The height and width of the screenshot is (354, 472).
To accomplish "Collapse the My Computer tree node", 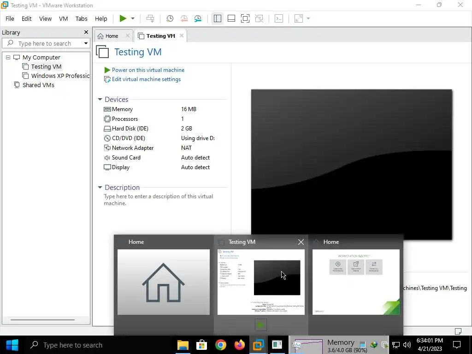I will pyautogui.click(x=8, y=57).
